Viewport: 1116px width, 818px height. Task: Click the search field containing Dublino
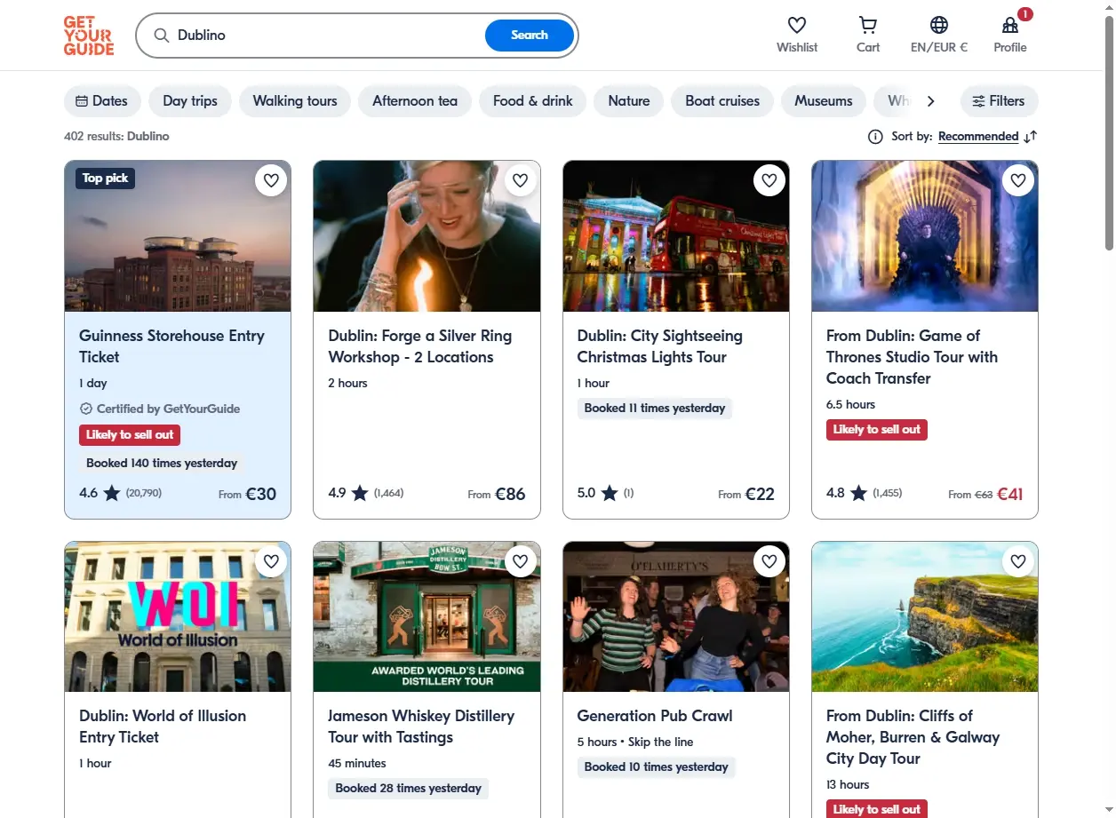[329, 36]
